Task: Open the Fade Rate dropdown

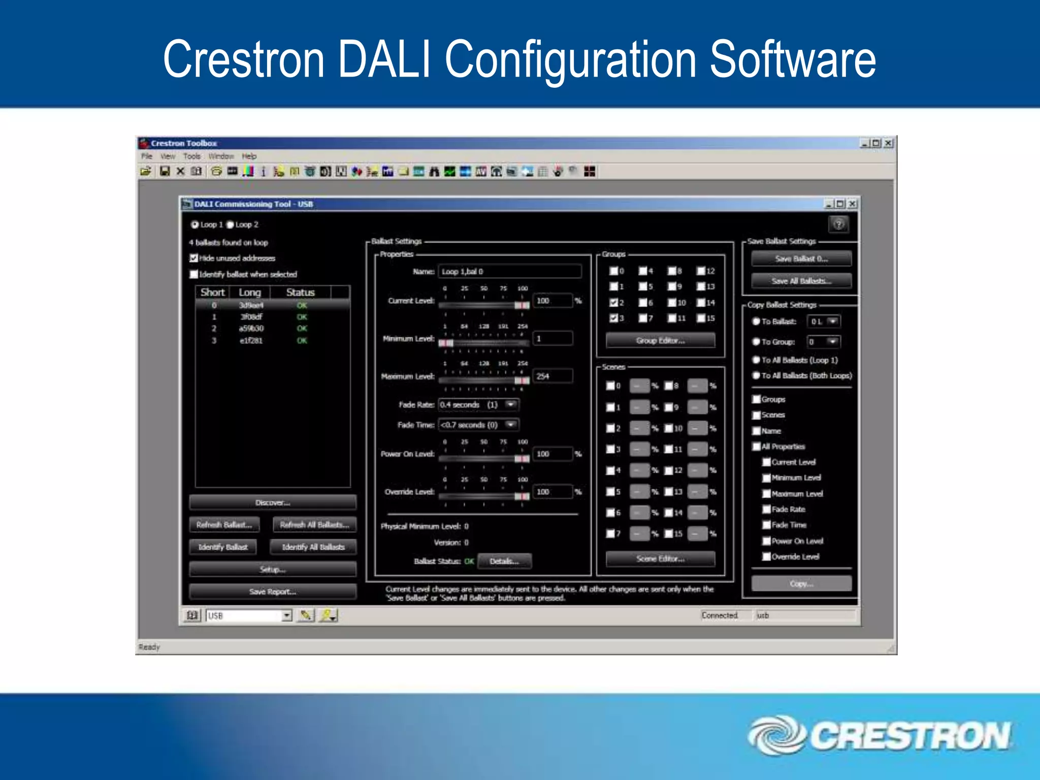Action: 511,405
